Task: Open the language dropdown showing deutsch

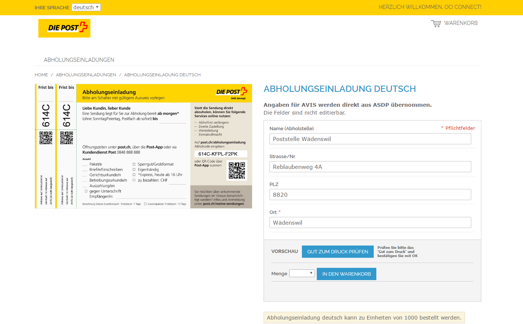Action: pyautogui.click(x=86, y=7)
